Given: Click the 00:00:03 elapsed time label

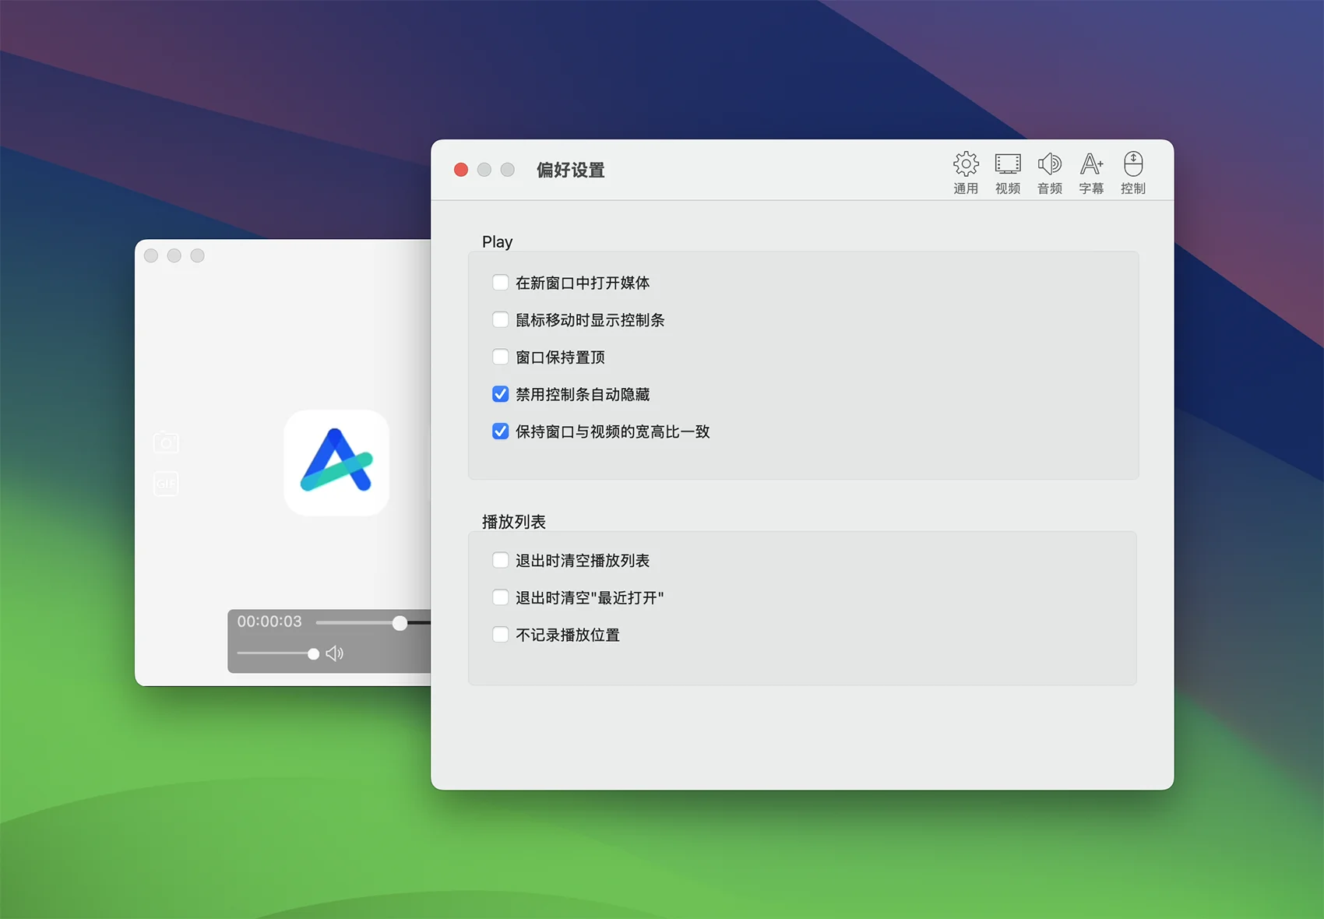Looking at the screenshot, I should pos(269,621).
